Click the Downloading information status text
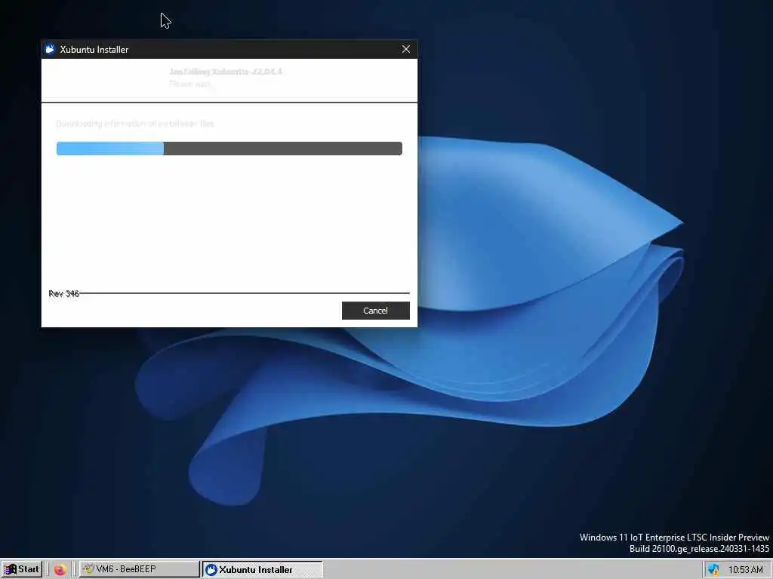 [135, 124]
